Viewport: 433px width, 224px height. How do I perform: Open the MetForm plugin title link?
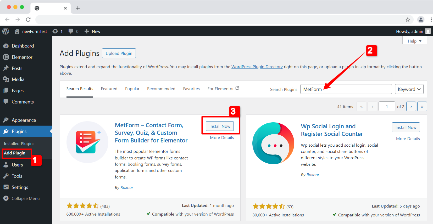(151, 133)
